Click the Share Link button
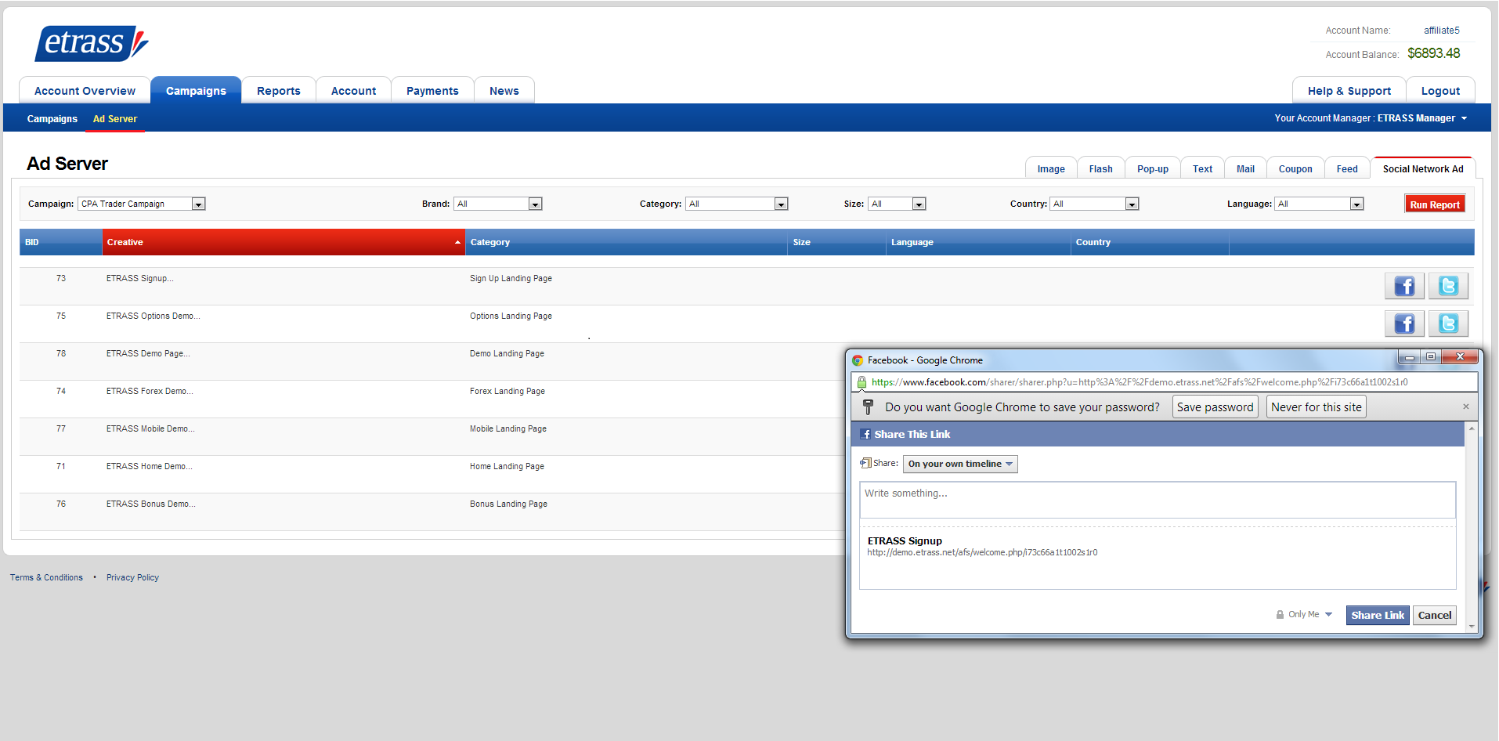Viewport: 1499px width, 741px height. pos(1377,615)
